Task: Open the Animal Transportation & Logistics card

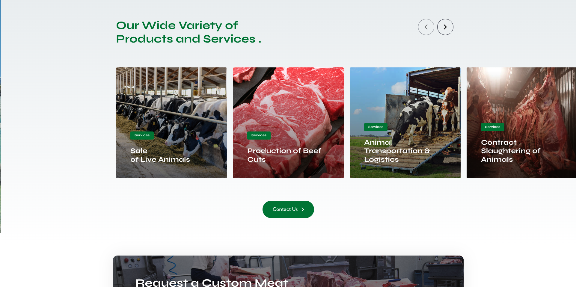Action: 405,123
